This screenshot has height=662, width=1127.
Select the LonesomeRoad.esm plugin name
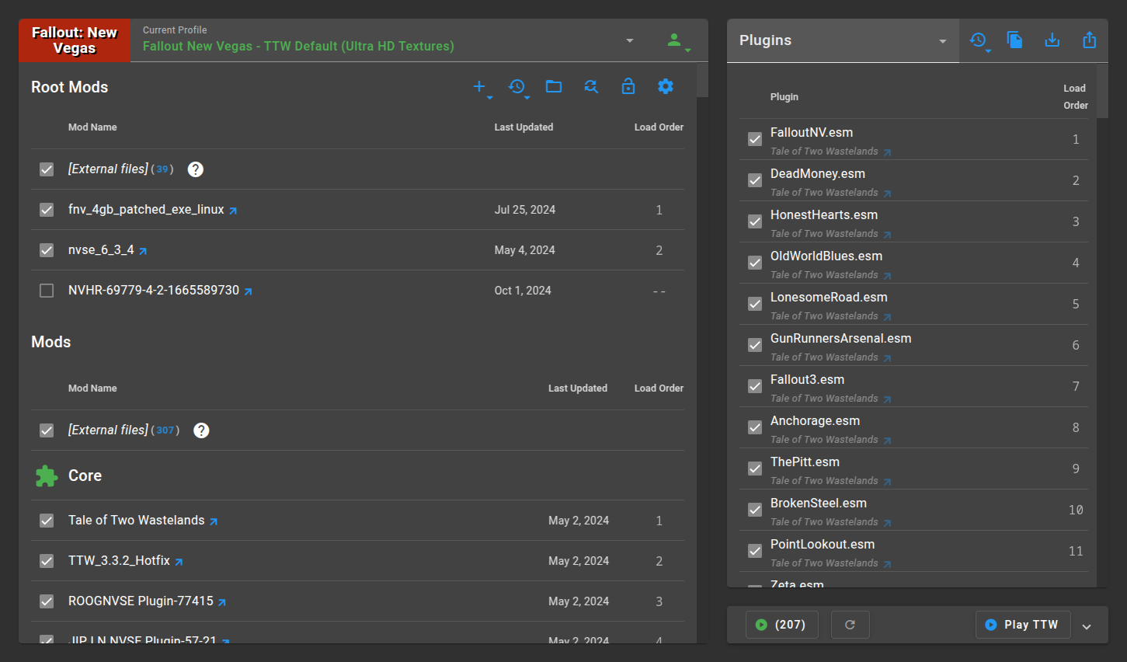829,298
